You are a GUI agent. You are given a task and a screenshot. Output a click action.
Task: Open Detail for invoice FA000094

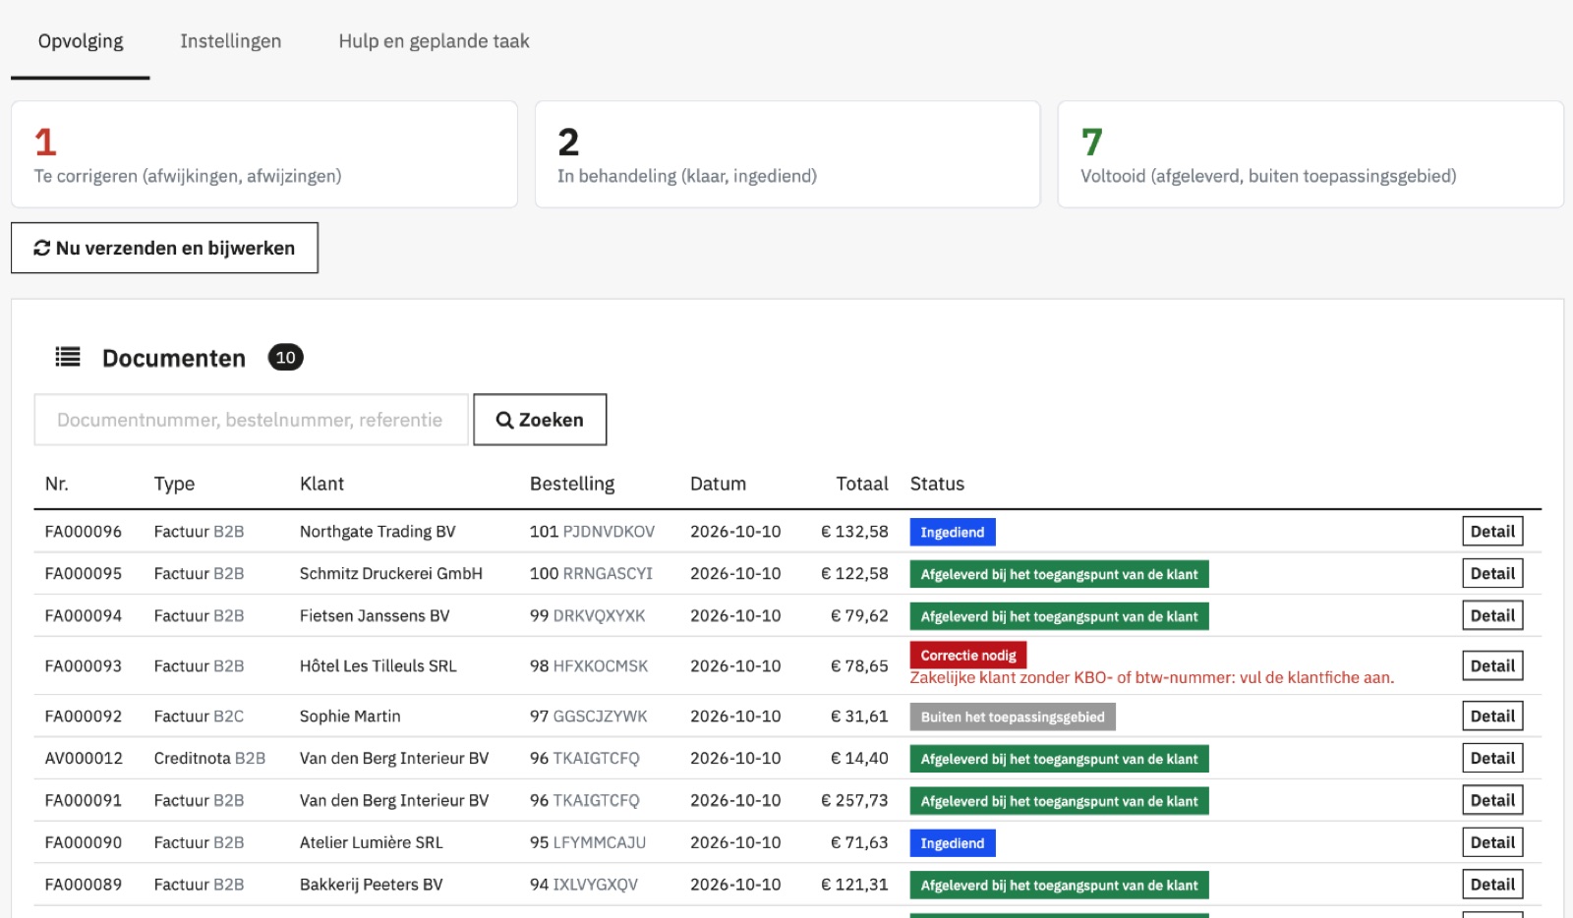coord(1492,616)
